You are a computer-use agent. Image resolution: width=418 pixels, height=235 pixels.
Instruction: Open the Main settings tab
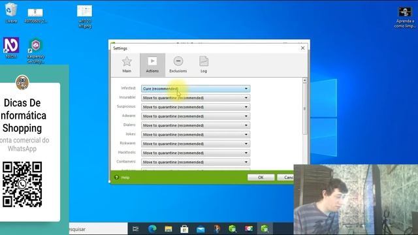[127, 65]
